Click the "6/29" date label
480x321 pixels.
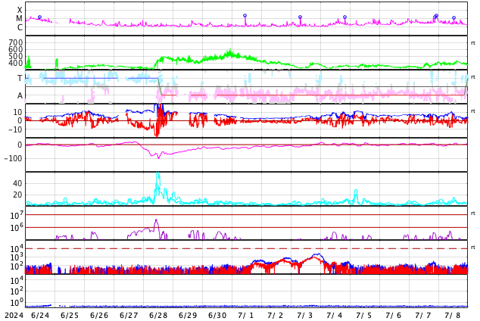188,315
